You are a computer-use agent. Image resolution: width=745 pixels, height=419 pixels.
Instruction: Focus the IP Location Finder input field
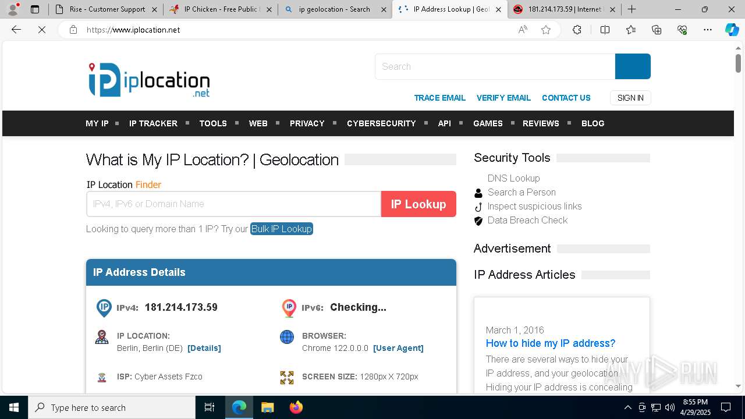coord(233,204)
